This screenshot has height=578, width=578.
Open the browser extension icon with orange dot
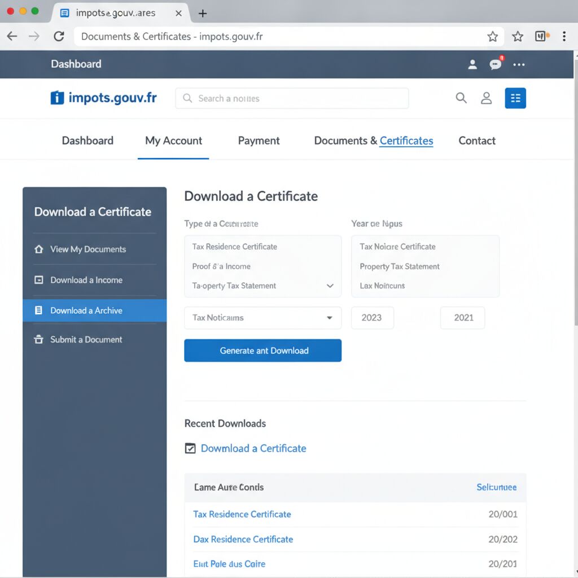542,36
